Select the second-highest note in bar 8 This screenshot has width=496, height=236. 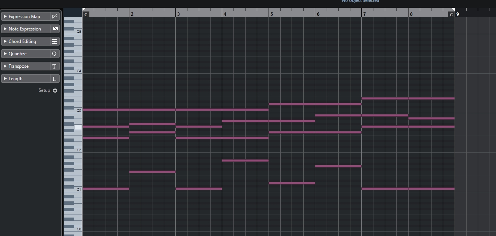click(432, 118)
